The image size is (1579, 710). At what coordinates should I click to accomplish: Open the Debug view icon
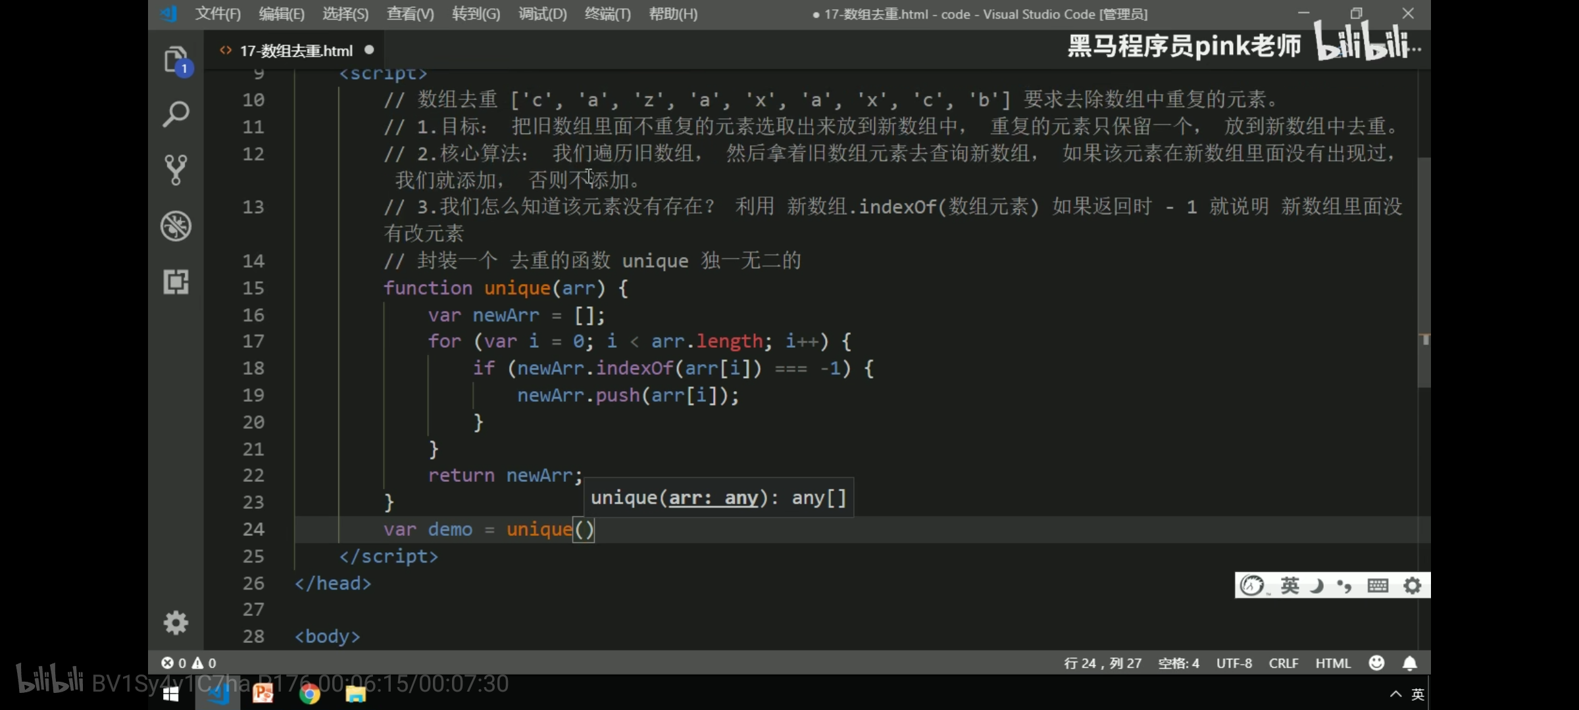point(176,226)
